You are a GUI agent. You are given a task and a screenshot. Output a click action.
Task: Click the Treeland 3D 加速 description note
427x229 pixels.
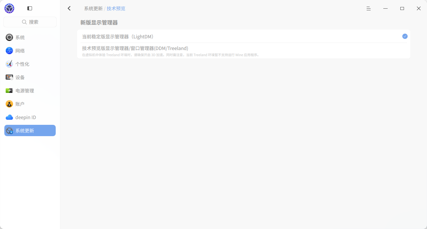point(171,55)
